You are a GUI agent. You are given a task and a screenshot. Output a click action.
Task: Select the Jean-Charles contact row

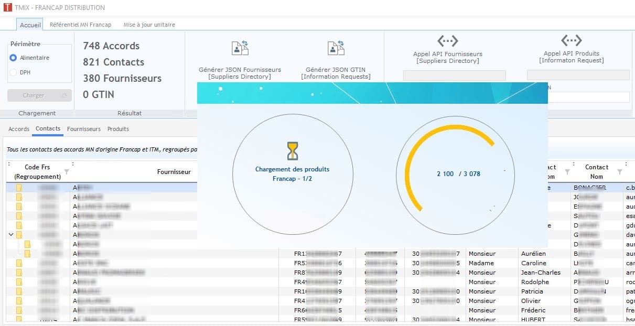(x=540, y=273)
